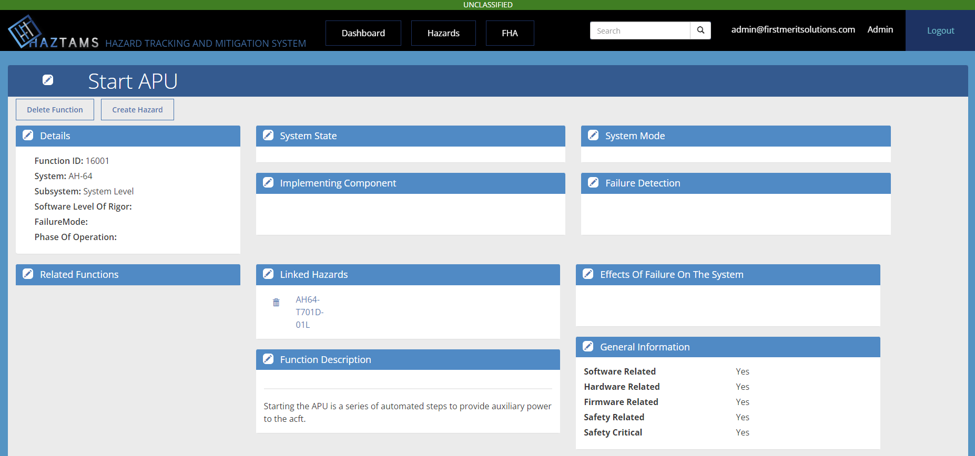
Task: Delete linked hazard AH64-T701D-01L trash icon
Action: [276, 302]
